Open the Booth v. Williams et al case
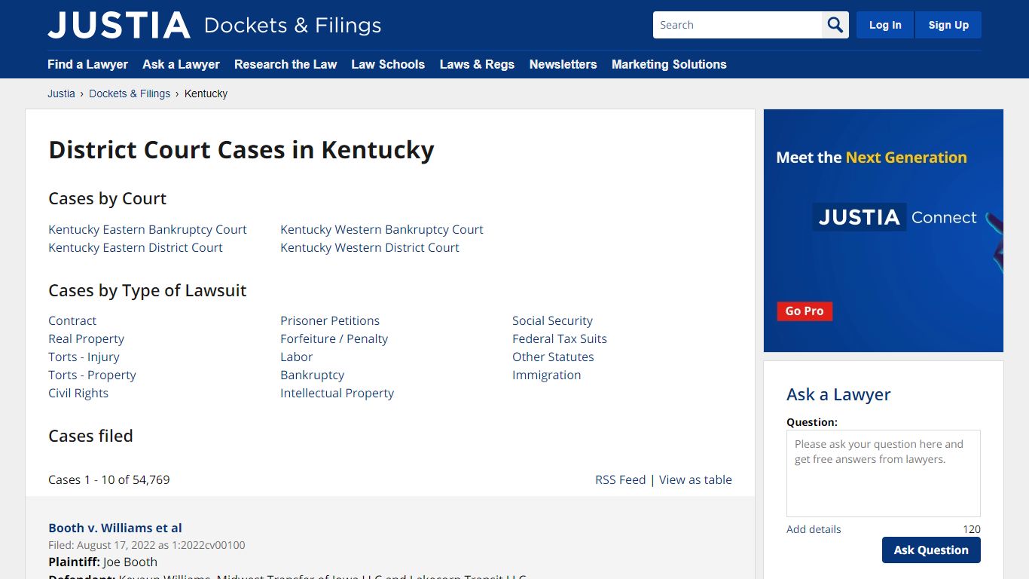Screen dimensions: 1029x579 [115, 528]
